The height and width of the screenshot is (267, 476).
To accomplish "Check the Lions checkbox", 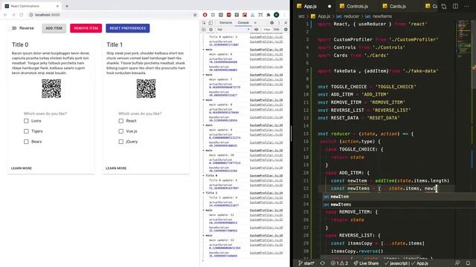I will point(26,121).
